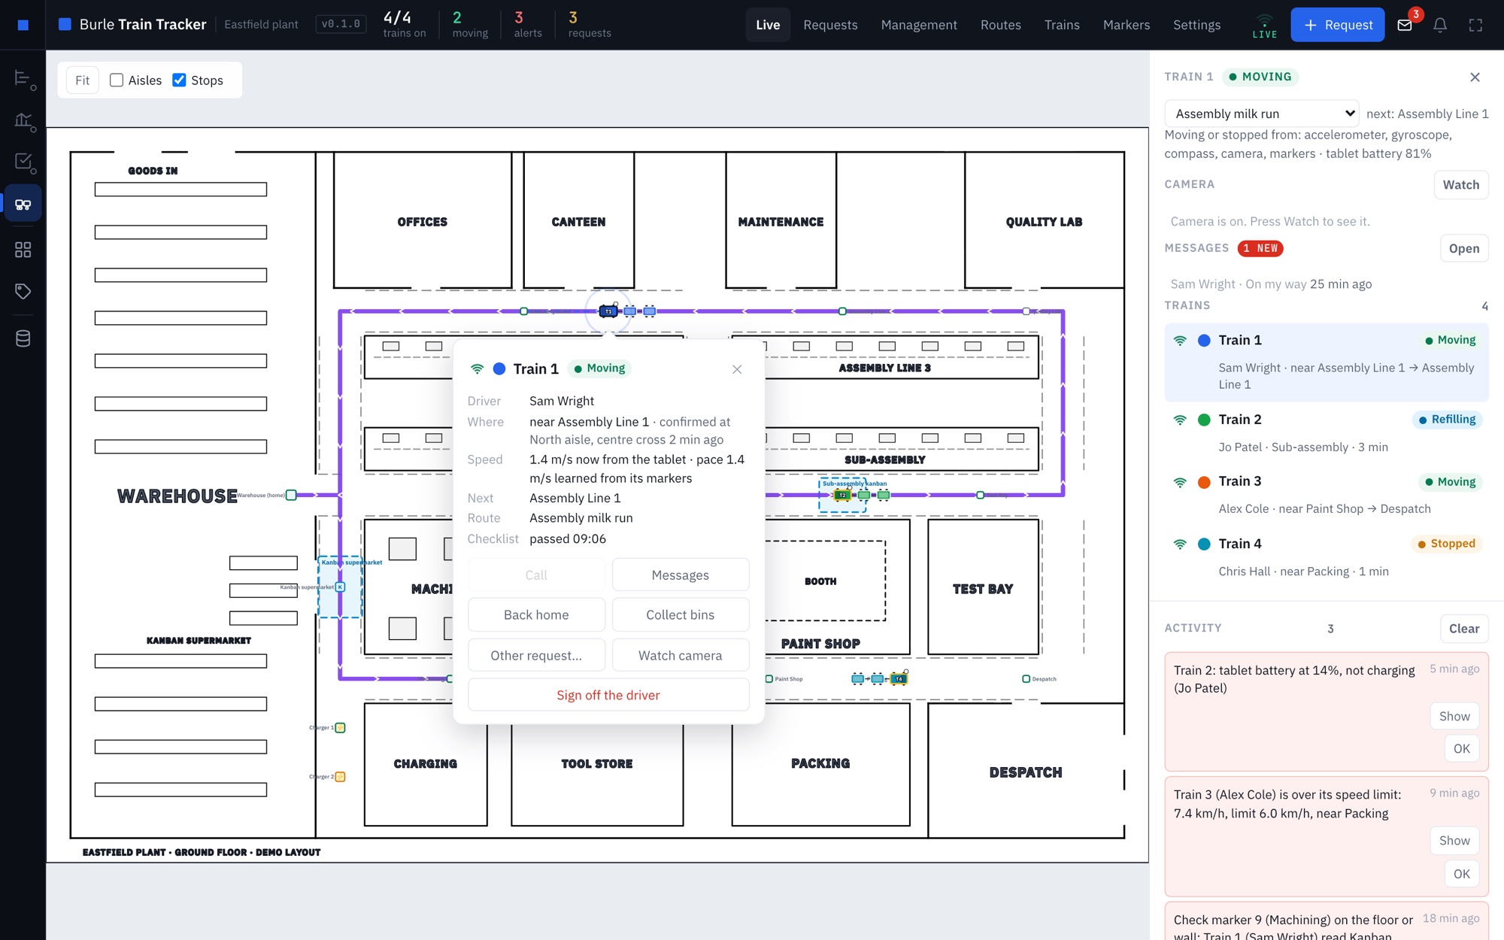Click Watch camera in popup
The width and height of the screenshot is (1504, 940).
click(x=680, y=655)
